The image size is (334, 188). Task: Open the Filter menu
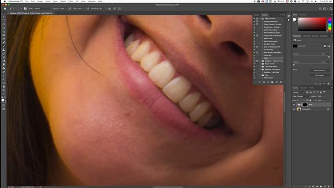pyautogui.click(x=71, y=1)
